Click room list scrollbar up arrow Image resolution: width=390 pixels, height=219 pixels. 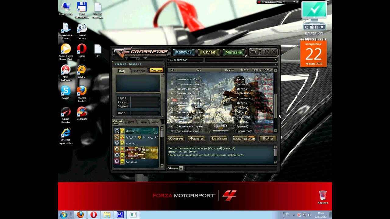275,70
